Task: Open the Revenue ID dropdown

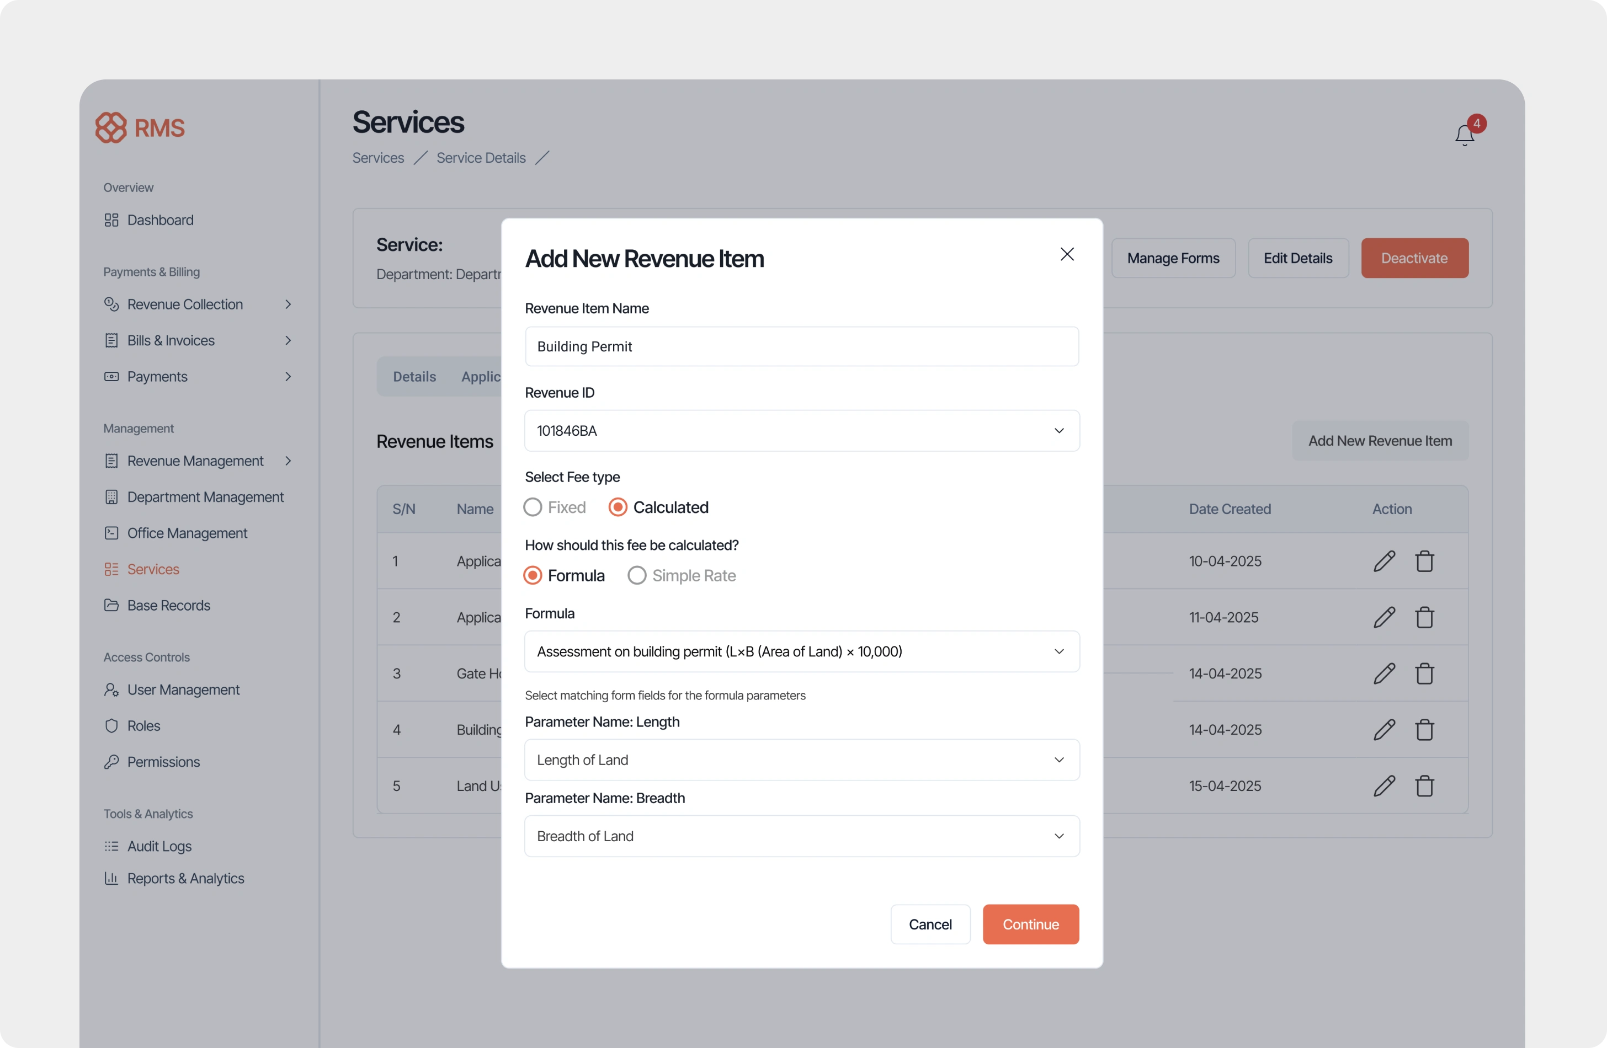Action: click(801, 431)
